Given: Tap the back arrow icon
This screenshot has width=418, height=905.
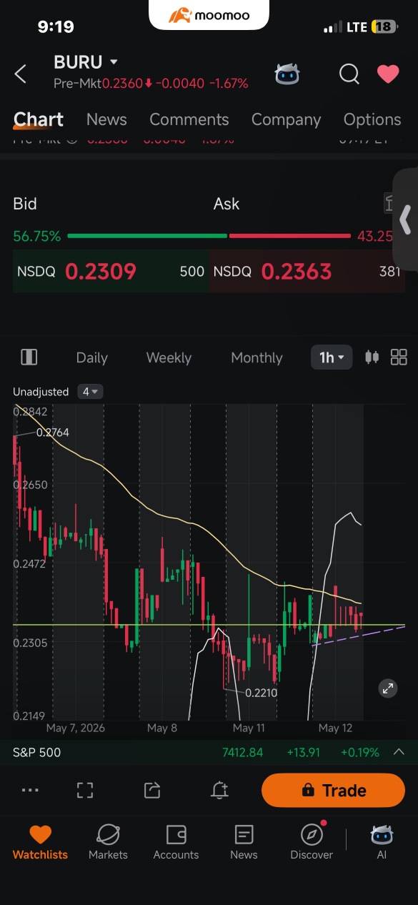Looking at the screenshot, I should tap(21, 74).
